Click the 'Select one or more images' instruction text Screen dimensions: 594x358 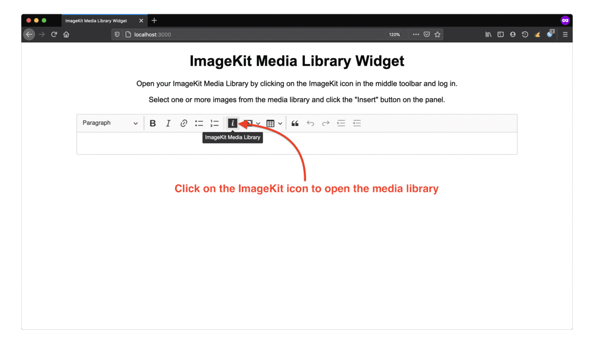297,100
